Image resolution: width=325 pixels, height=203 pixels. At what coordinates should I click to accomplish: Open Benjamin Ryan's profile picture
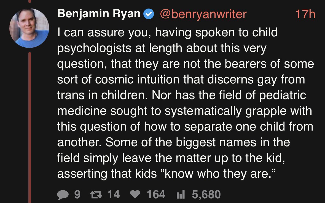pyautogui.click(x=29, y=28)
